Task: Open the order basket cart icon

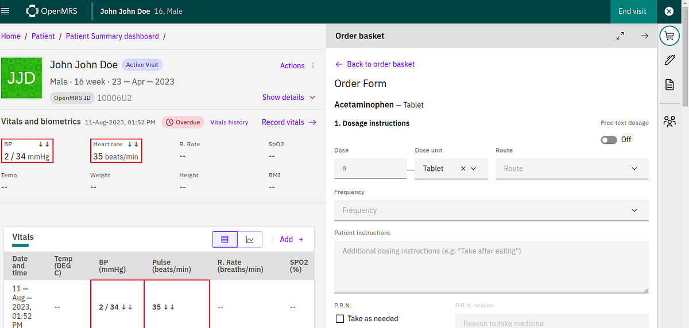Action: [669, 36]
